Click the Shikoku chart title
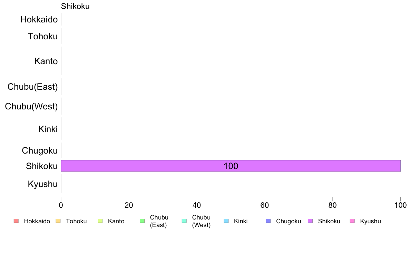Image resolution: width=410 pixels, height=254 pixels. point(75,6)
